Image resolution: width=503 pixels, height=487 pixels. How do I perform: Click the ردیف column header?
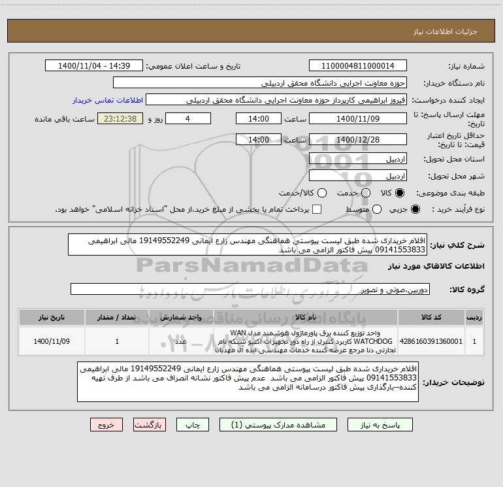(474, 317)
